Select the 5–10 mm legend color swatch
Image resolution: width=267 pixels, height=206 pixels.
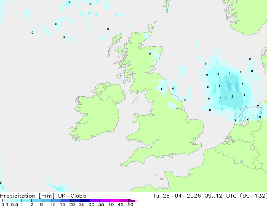(46, 201)
